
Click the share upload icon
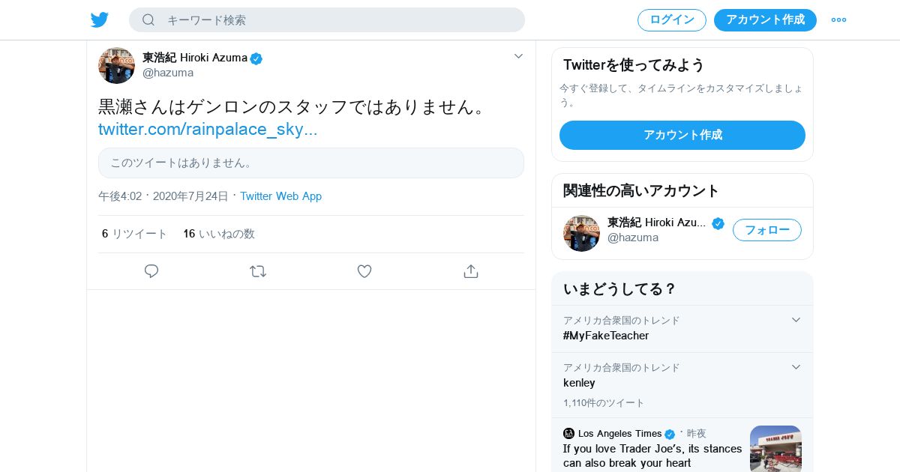coord(471,271)
